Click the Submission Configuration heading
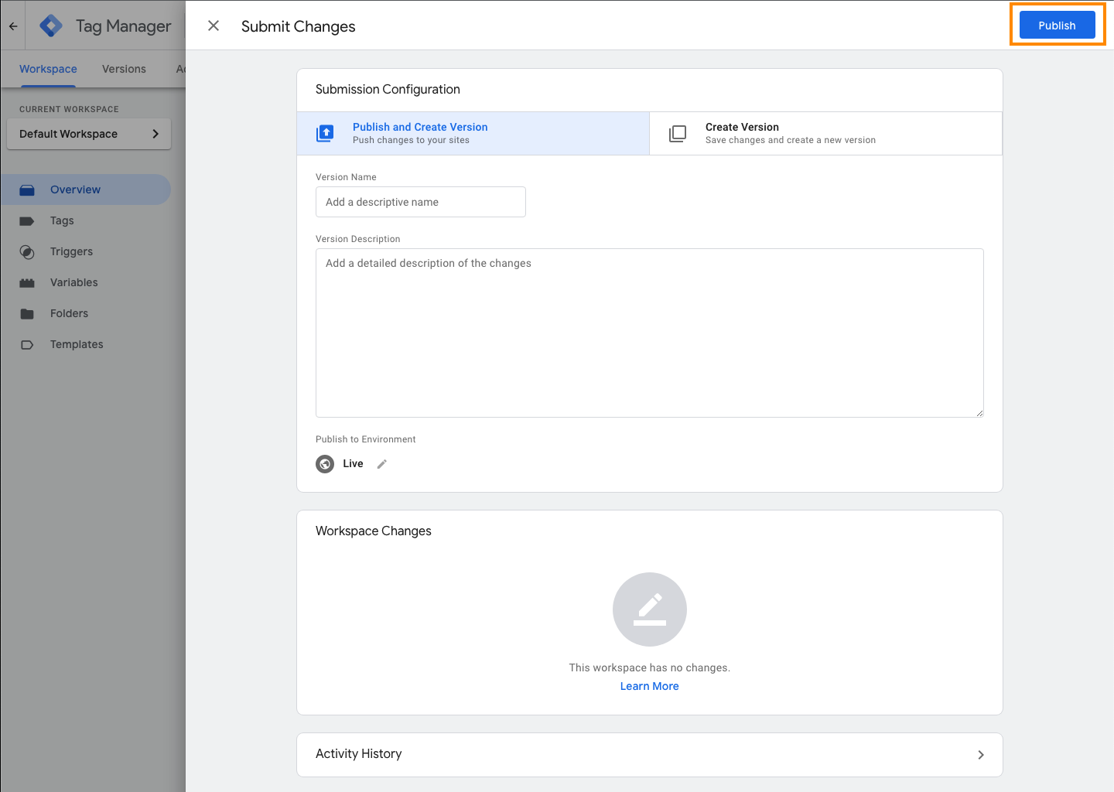The width and height of the screenshot is (1114, 792). point(388,90)
